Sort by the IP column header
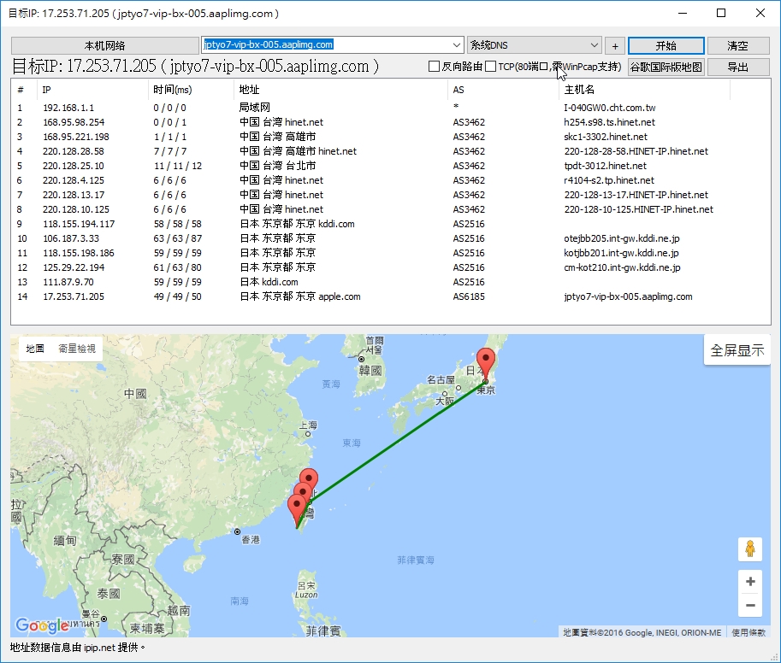 pos(92,90)
